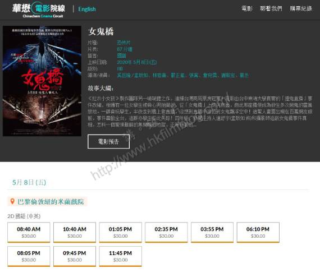Click the 女鬼橋 movie title
Viewport: 320px width, 273px height.
[100, 31]
